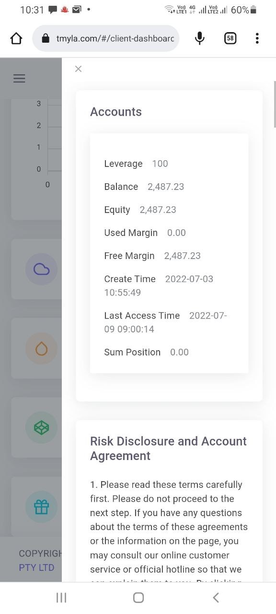The image size is (276, 614).
Task: Tap the teal gift box icon
Action: 42,507
